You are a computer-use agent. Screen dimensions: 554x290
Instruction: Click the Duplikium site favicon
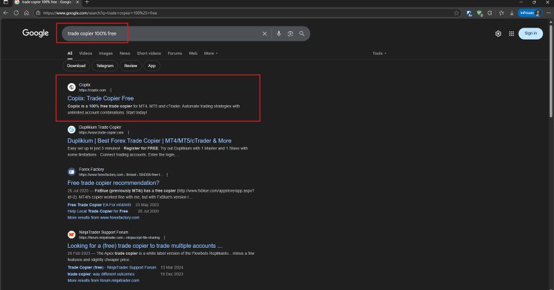pyautogui.click(x=71, y=129)
